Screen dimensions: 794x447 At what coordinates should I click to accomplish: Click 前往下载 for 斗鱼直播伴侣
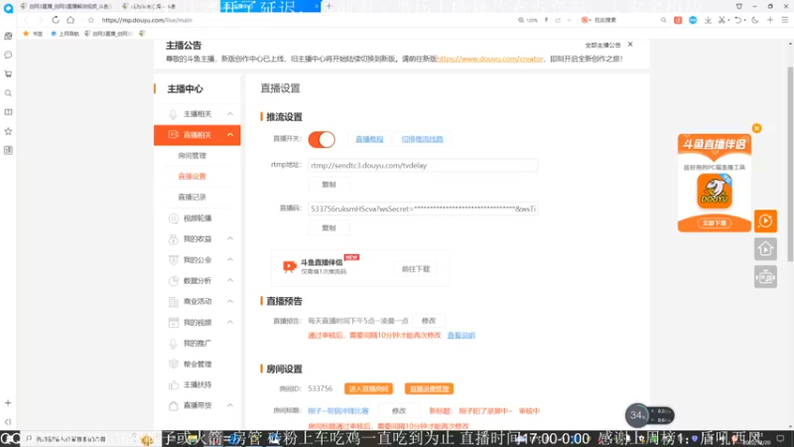point(416,269)
